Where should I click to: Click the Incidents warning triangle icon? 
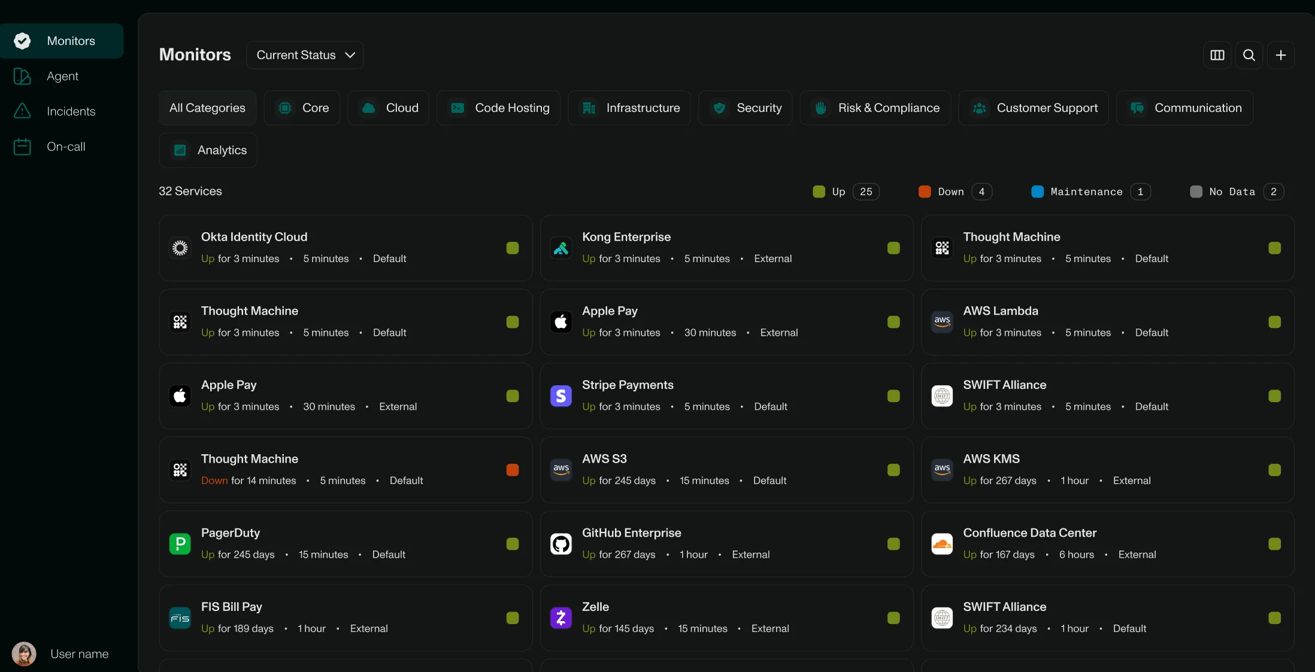[x=22, y=111]
